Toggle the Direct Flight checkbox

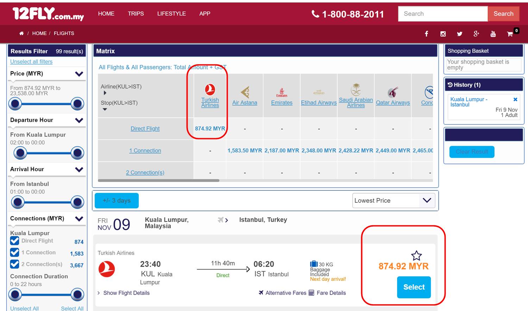15,241
